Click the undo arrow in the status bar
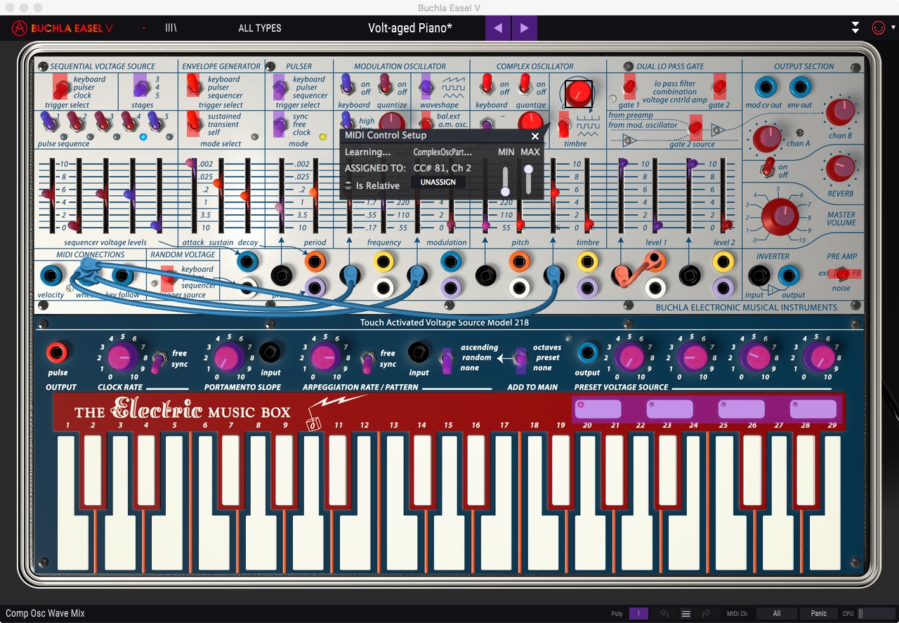 (x=664, y=613)
